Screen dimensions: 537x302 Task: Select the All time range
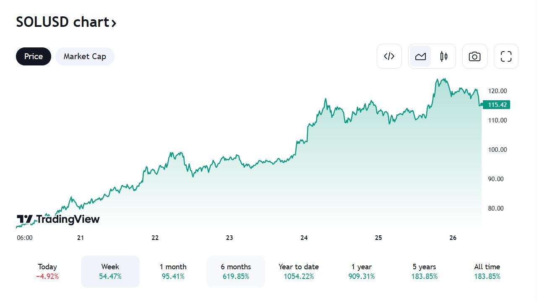click(x=487, y=271)
